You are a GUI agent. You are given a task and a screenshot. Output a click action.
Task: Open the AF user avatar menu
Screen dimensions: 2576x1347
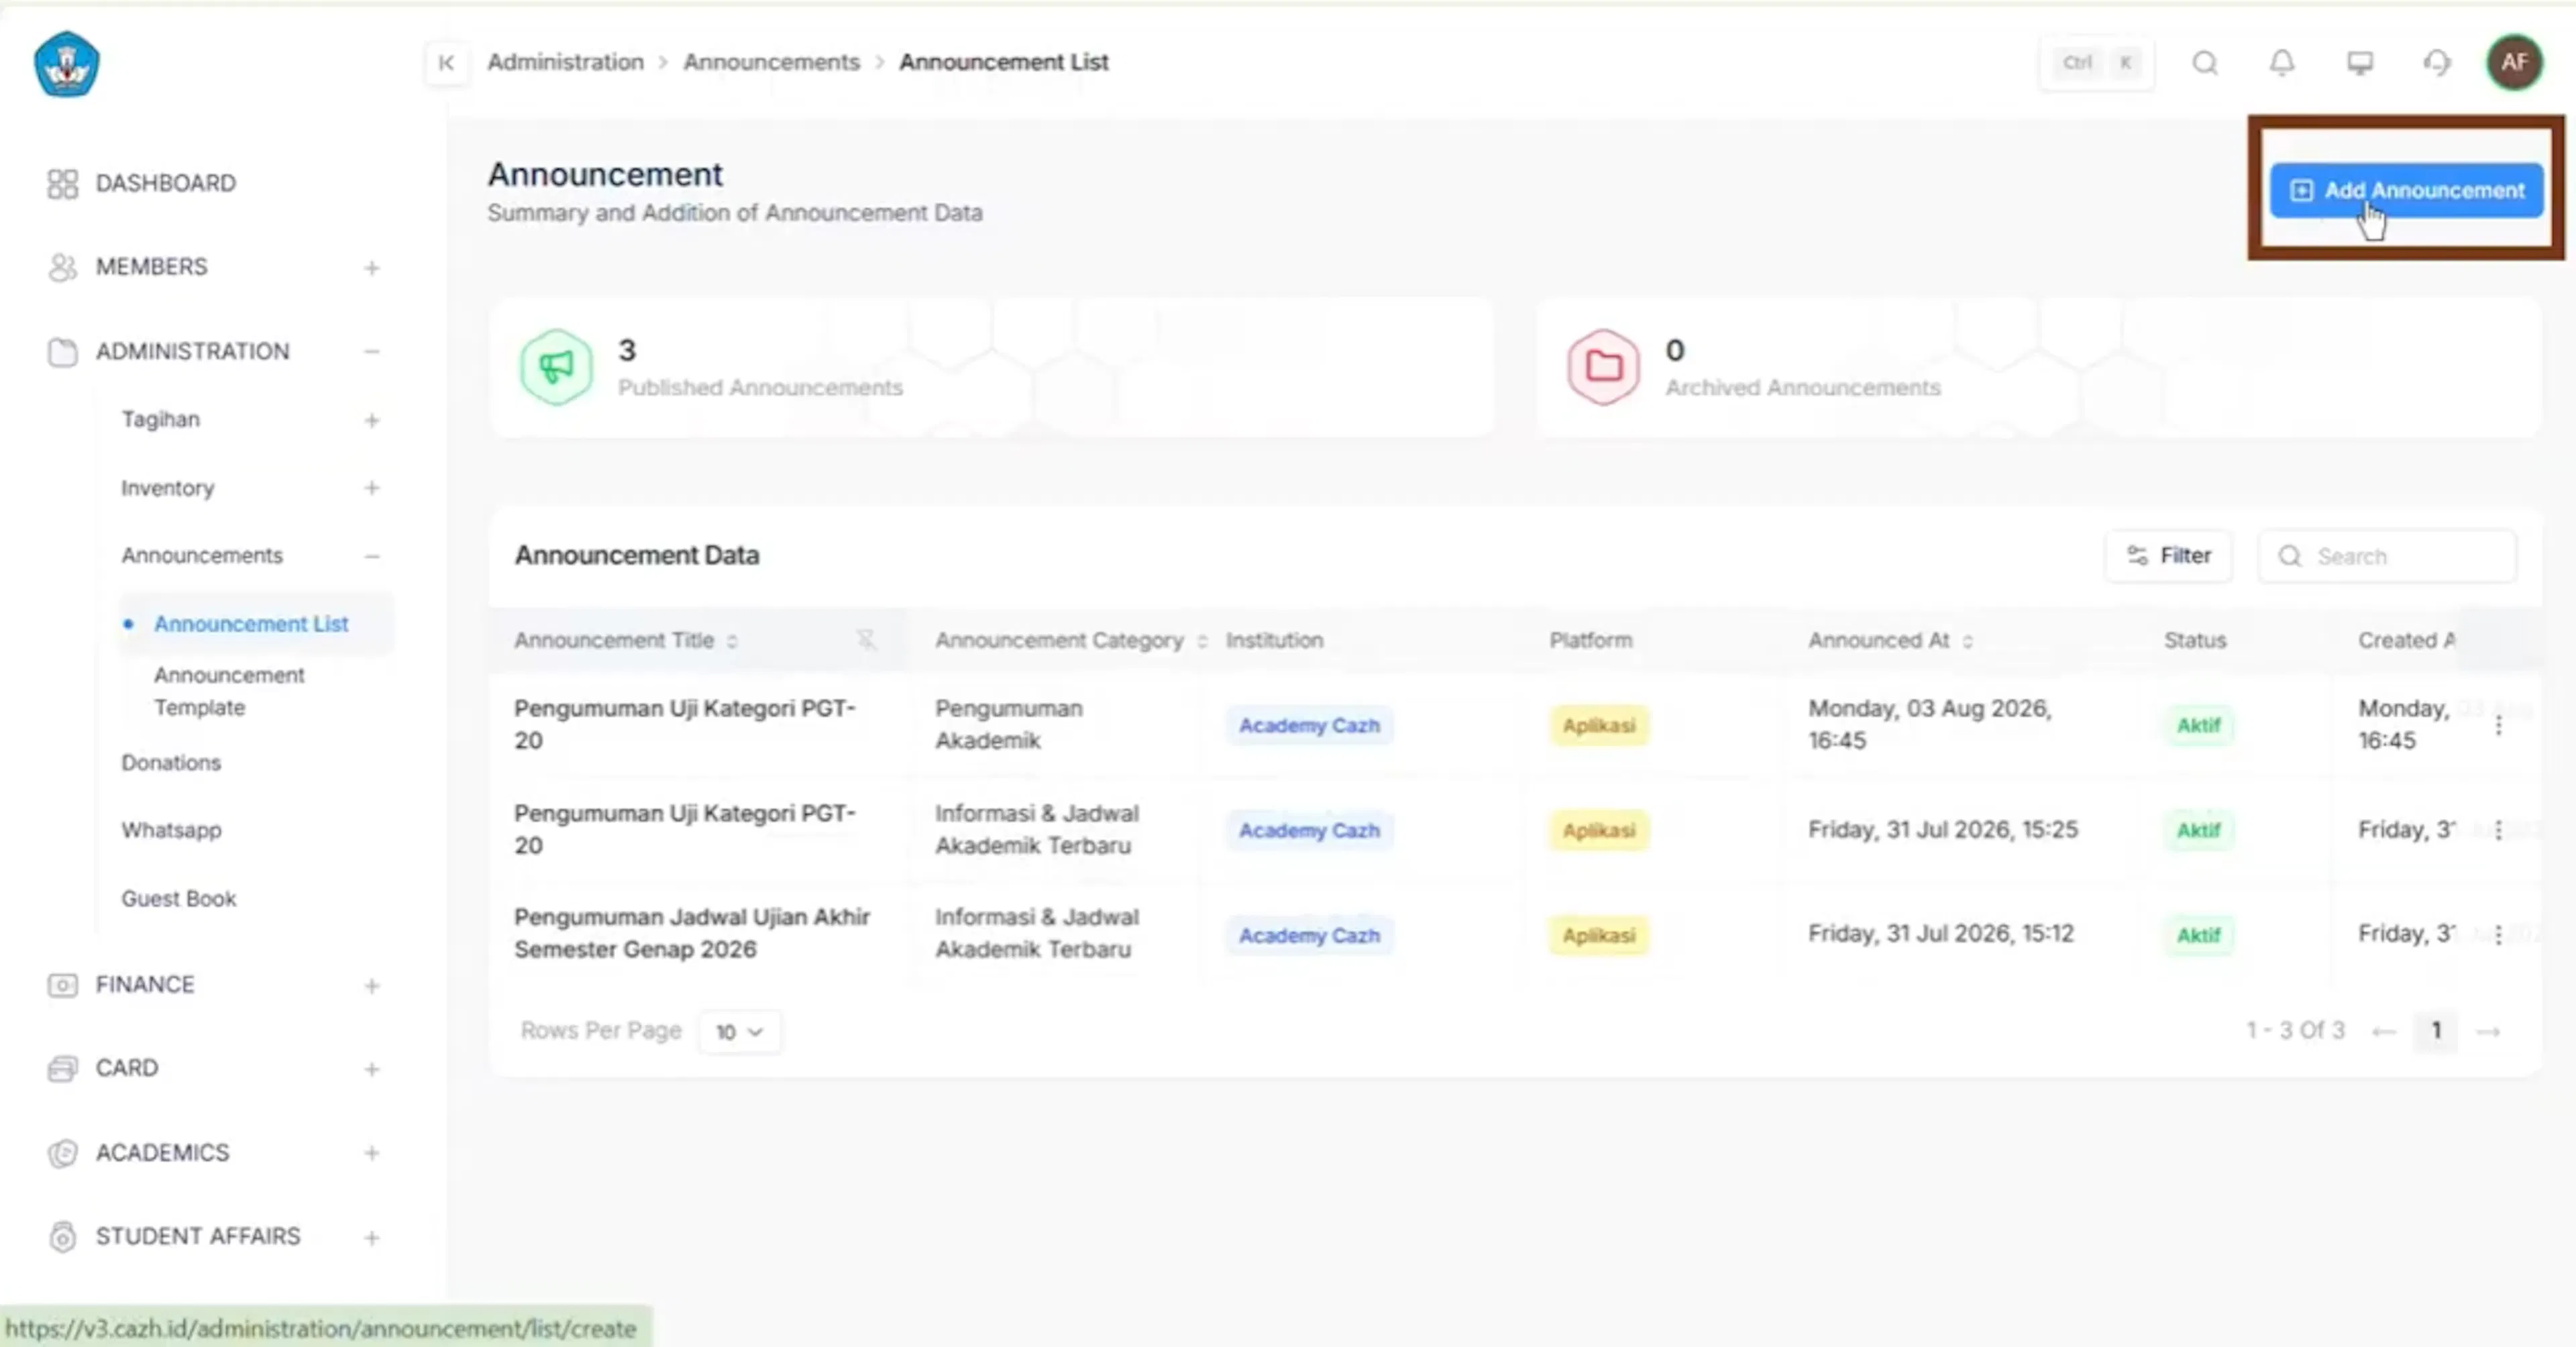point(2514,63)
